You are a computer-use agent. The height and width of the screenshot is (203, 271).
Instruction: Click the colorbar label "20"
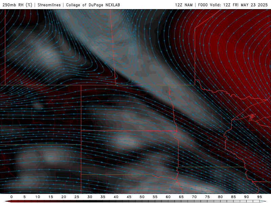tap(64, 197)
